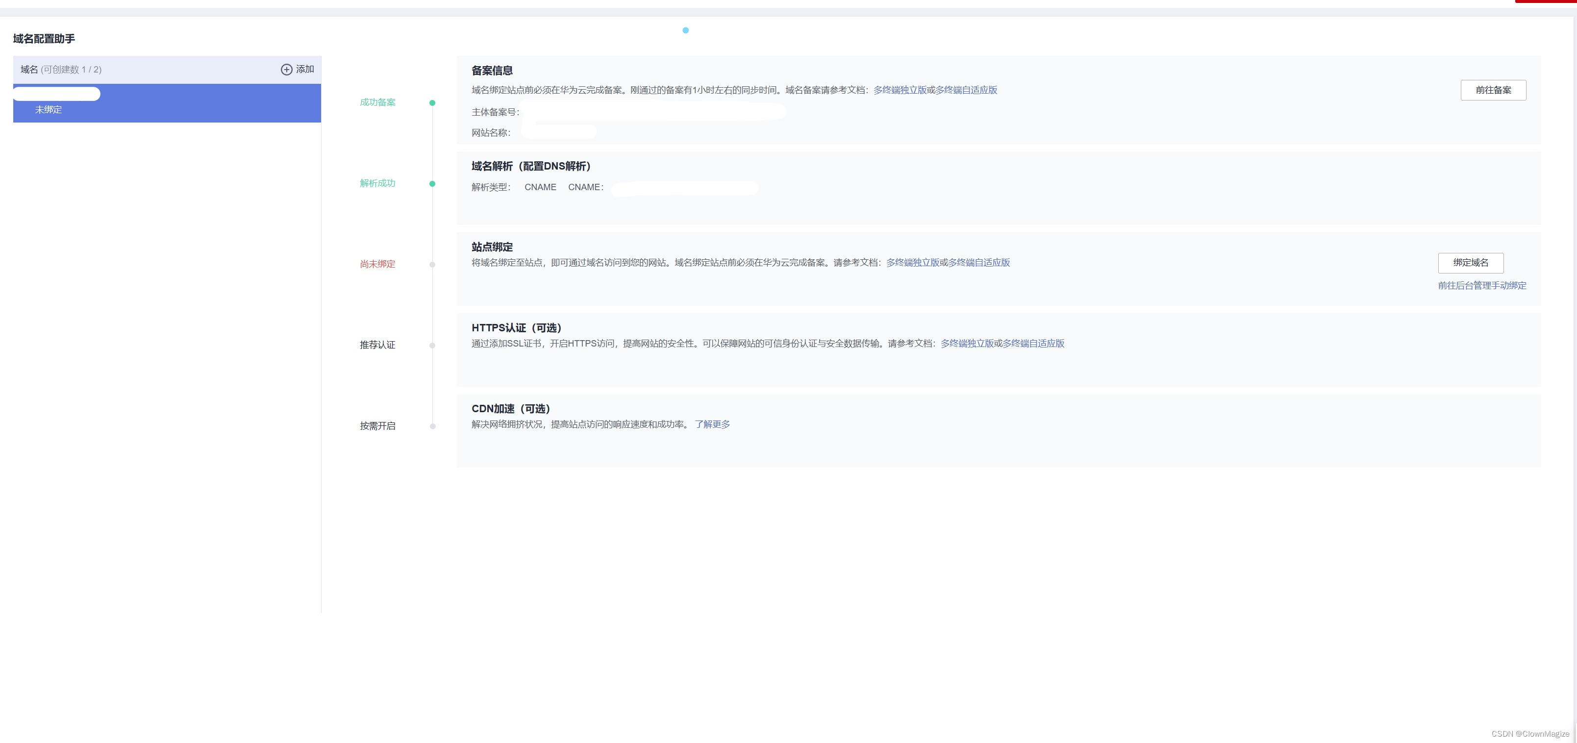Image resolution: width=1577 pixels, height=743 pixels.
Task: Open 多终端自适应版 link in 备案信息 section
Action: [x=965, y=90]
